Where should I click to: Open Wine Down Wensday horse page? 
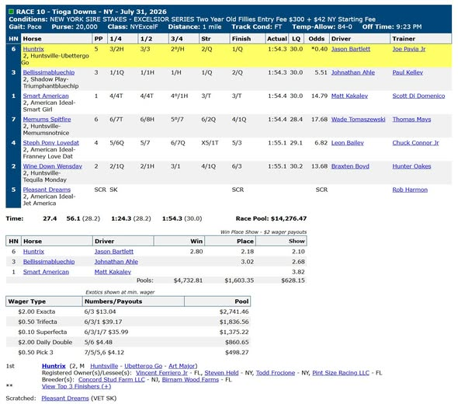pyautogui.click(x=53, y=166)
